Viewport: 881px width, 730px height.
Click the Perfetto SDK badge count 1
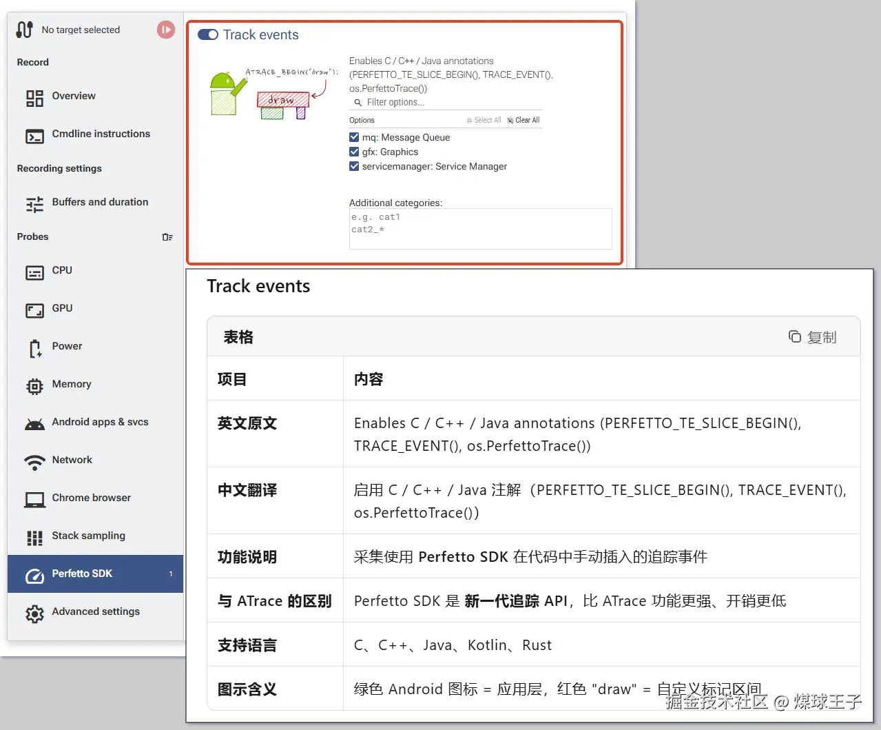pos(171,574)
